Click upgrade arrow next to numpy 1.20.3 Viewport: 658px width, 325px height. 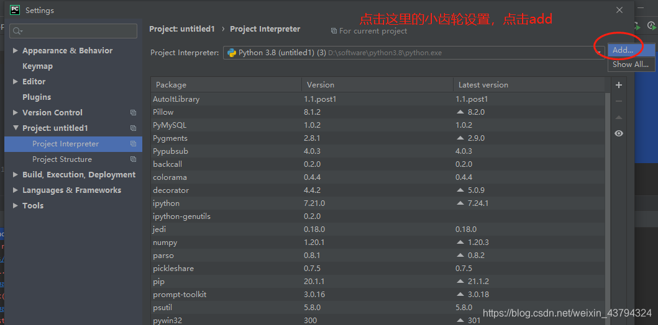[460, 243]
